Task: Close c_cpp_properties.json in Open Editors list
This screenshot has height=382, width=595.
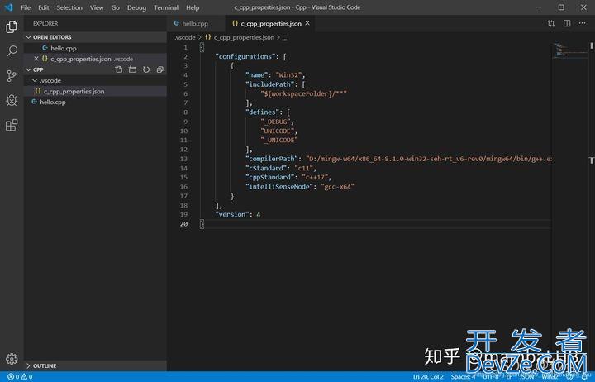Action: [x=36, y=59]
